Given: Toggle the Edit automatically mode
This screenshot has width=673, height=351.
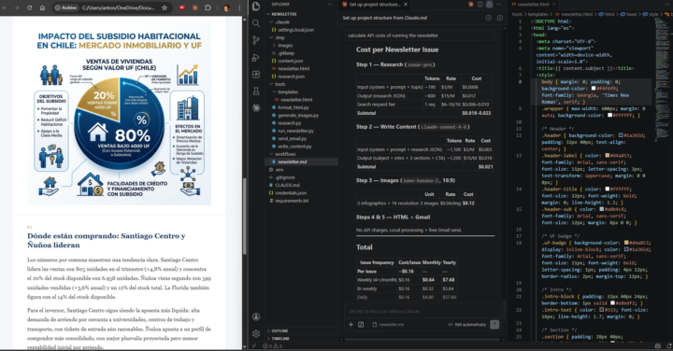Looking at the screenshot, I should (x=467, y=325).
